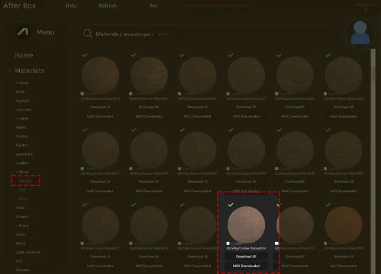Screen dimensions: 381x274
Task: Click the Wood breadcrumb in the path
Action: 128,35
